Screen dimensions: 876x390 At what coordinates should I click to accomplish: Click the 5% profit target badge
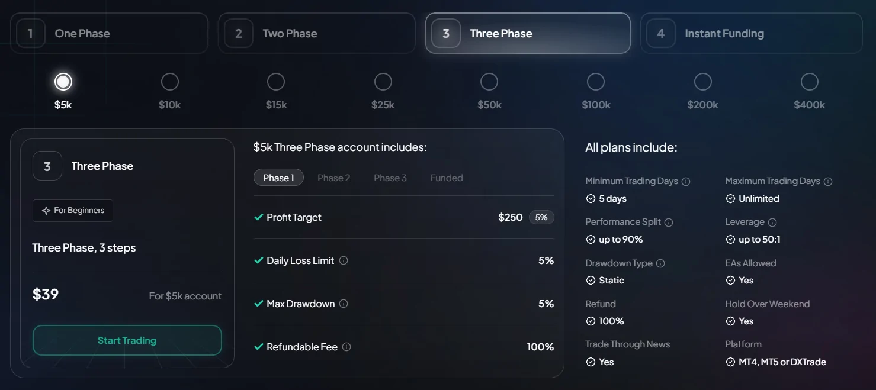(541, 217)
